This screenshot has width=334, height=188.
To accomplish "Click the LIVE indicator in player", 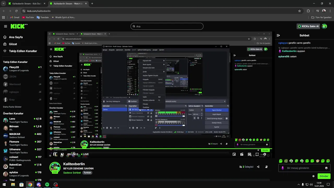I will pyautogui.click(x=85, y=154).
